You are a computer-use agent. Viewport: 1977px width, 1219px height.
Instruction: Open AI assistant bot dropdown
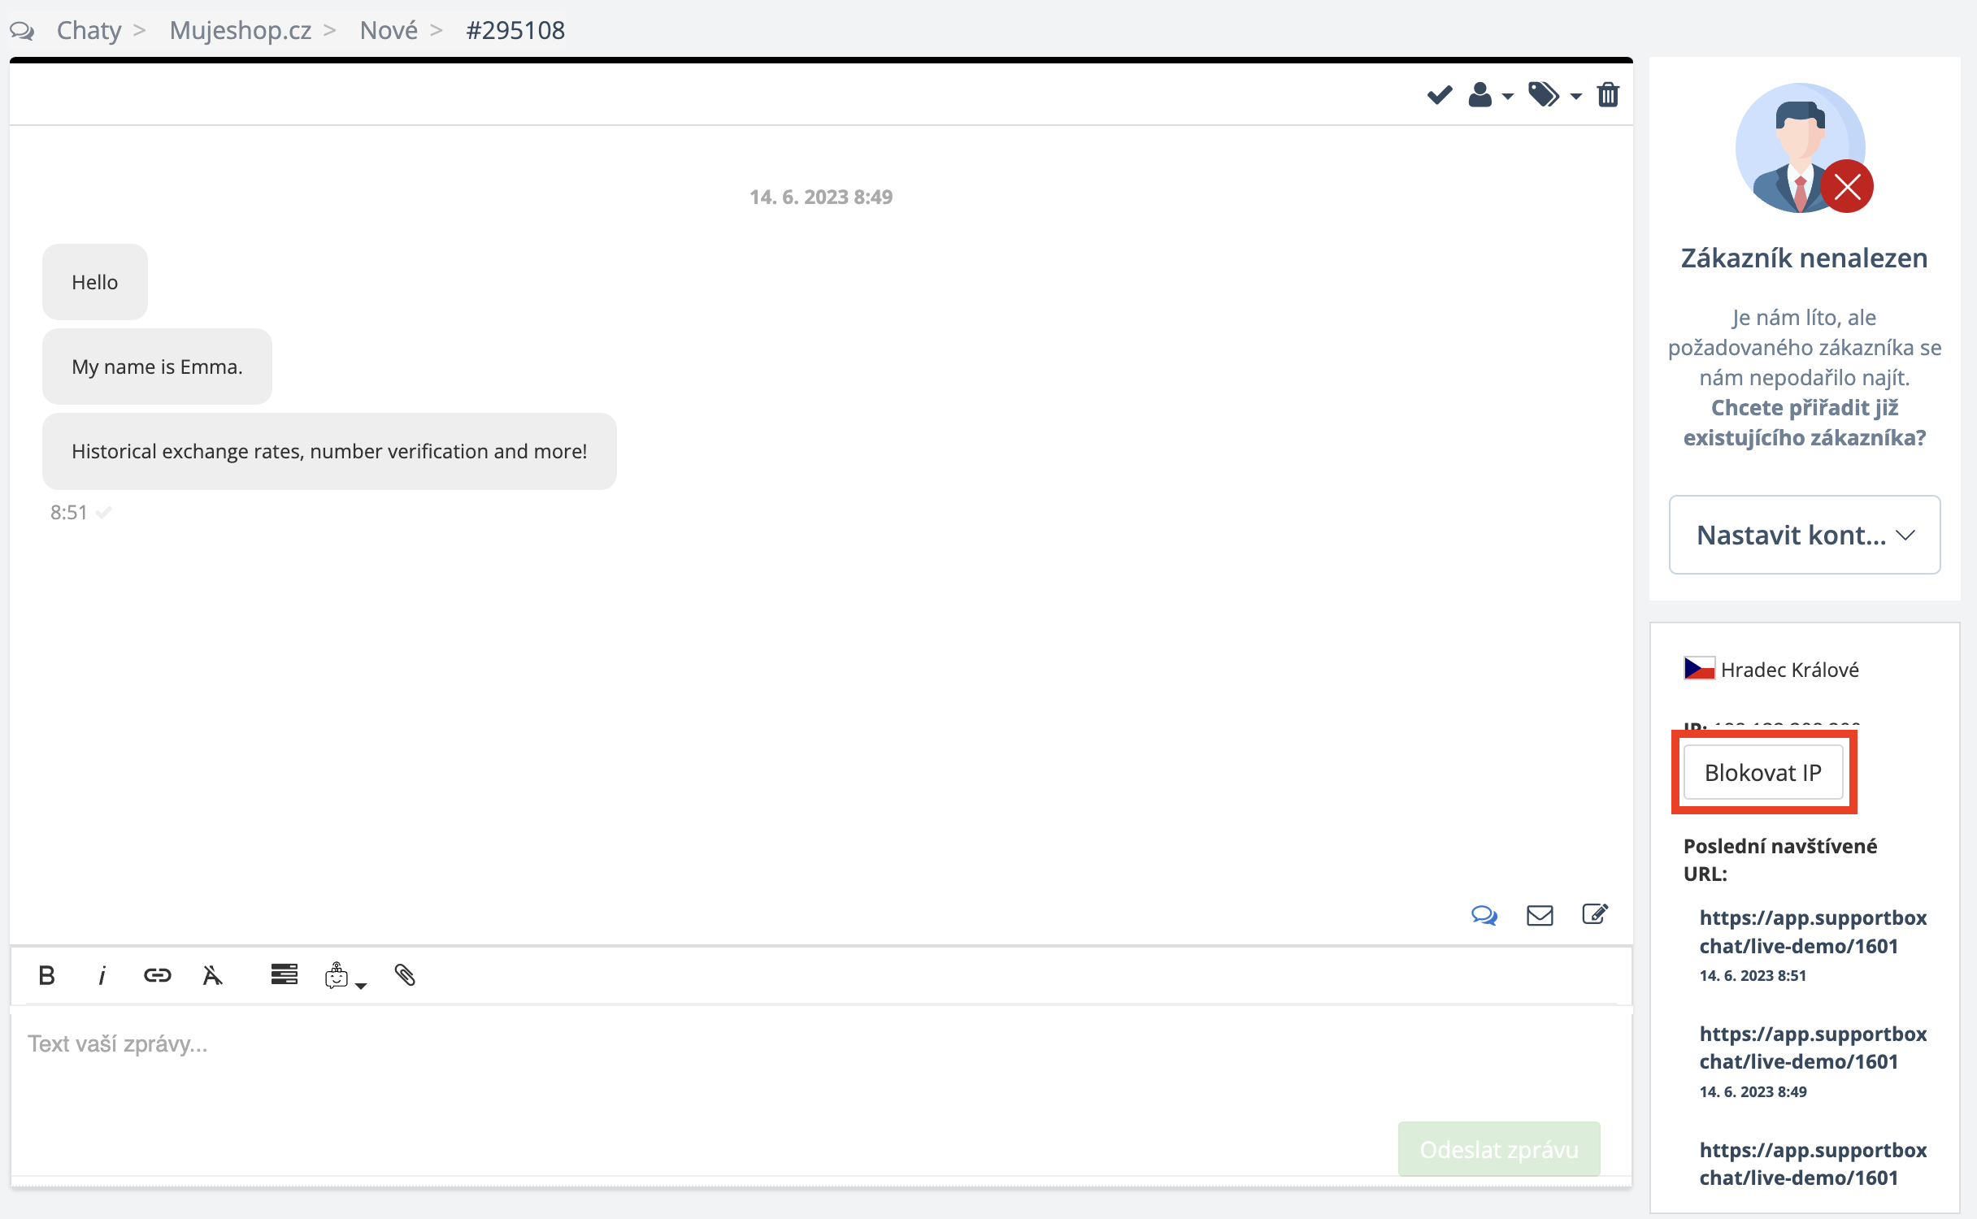point(345,975)
